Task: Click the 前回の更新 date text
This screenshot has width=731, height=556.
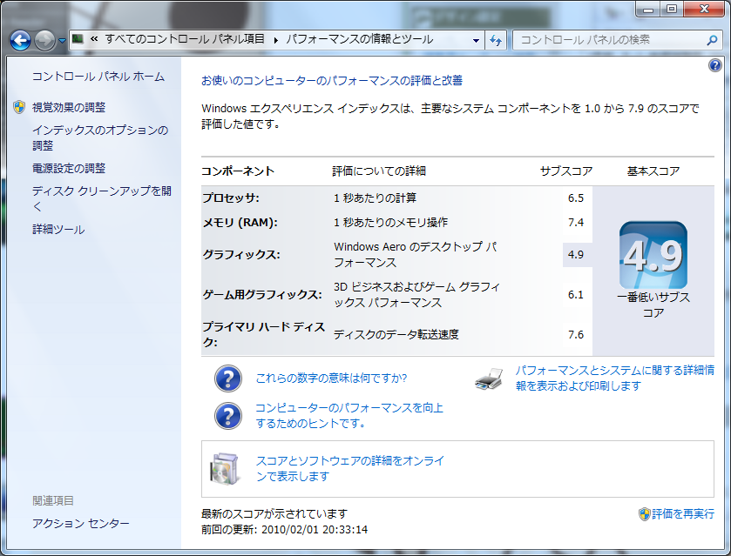Action: click(x=284, y=529)
